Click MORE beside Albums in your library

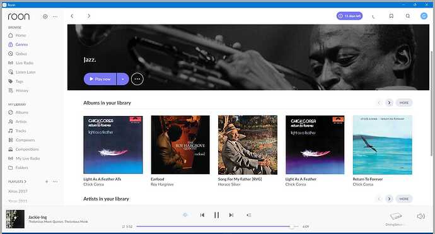(x=404, y=103)
